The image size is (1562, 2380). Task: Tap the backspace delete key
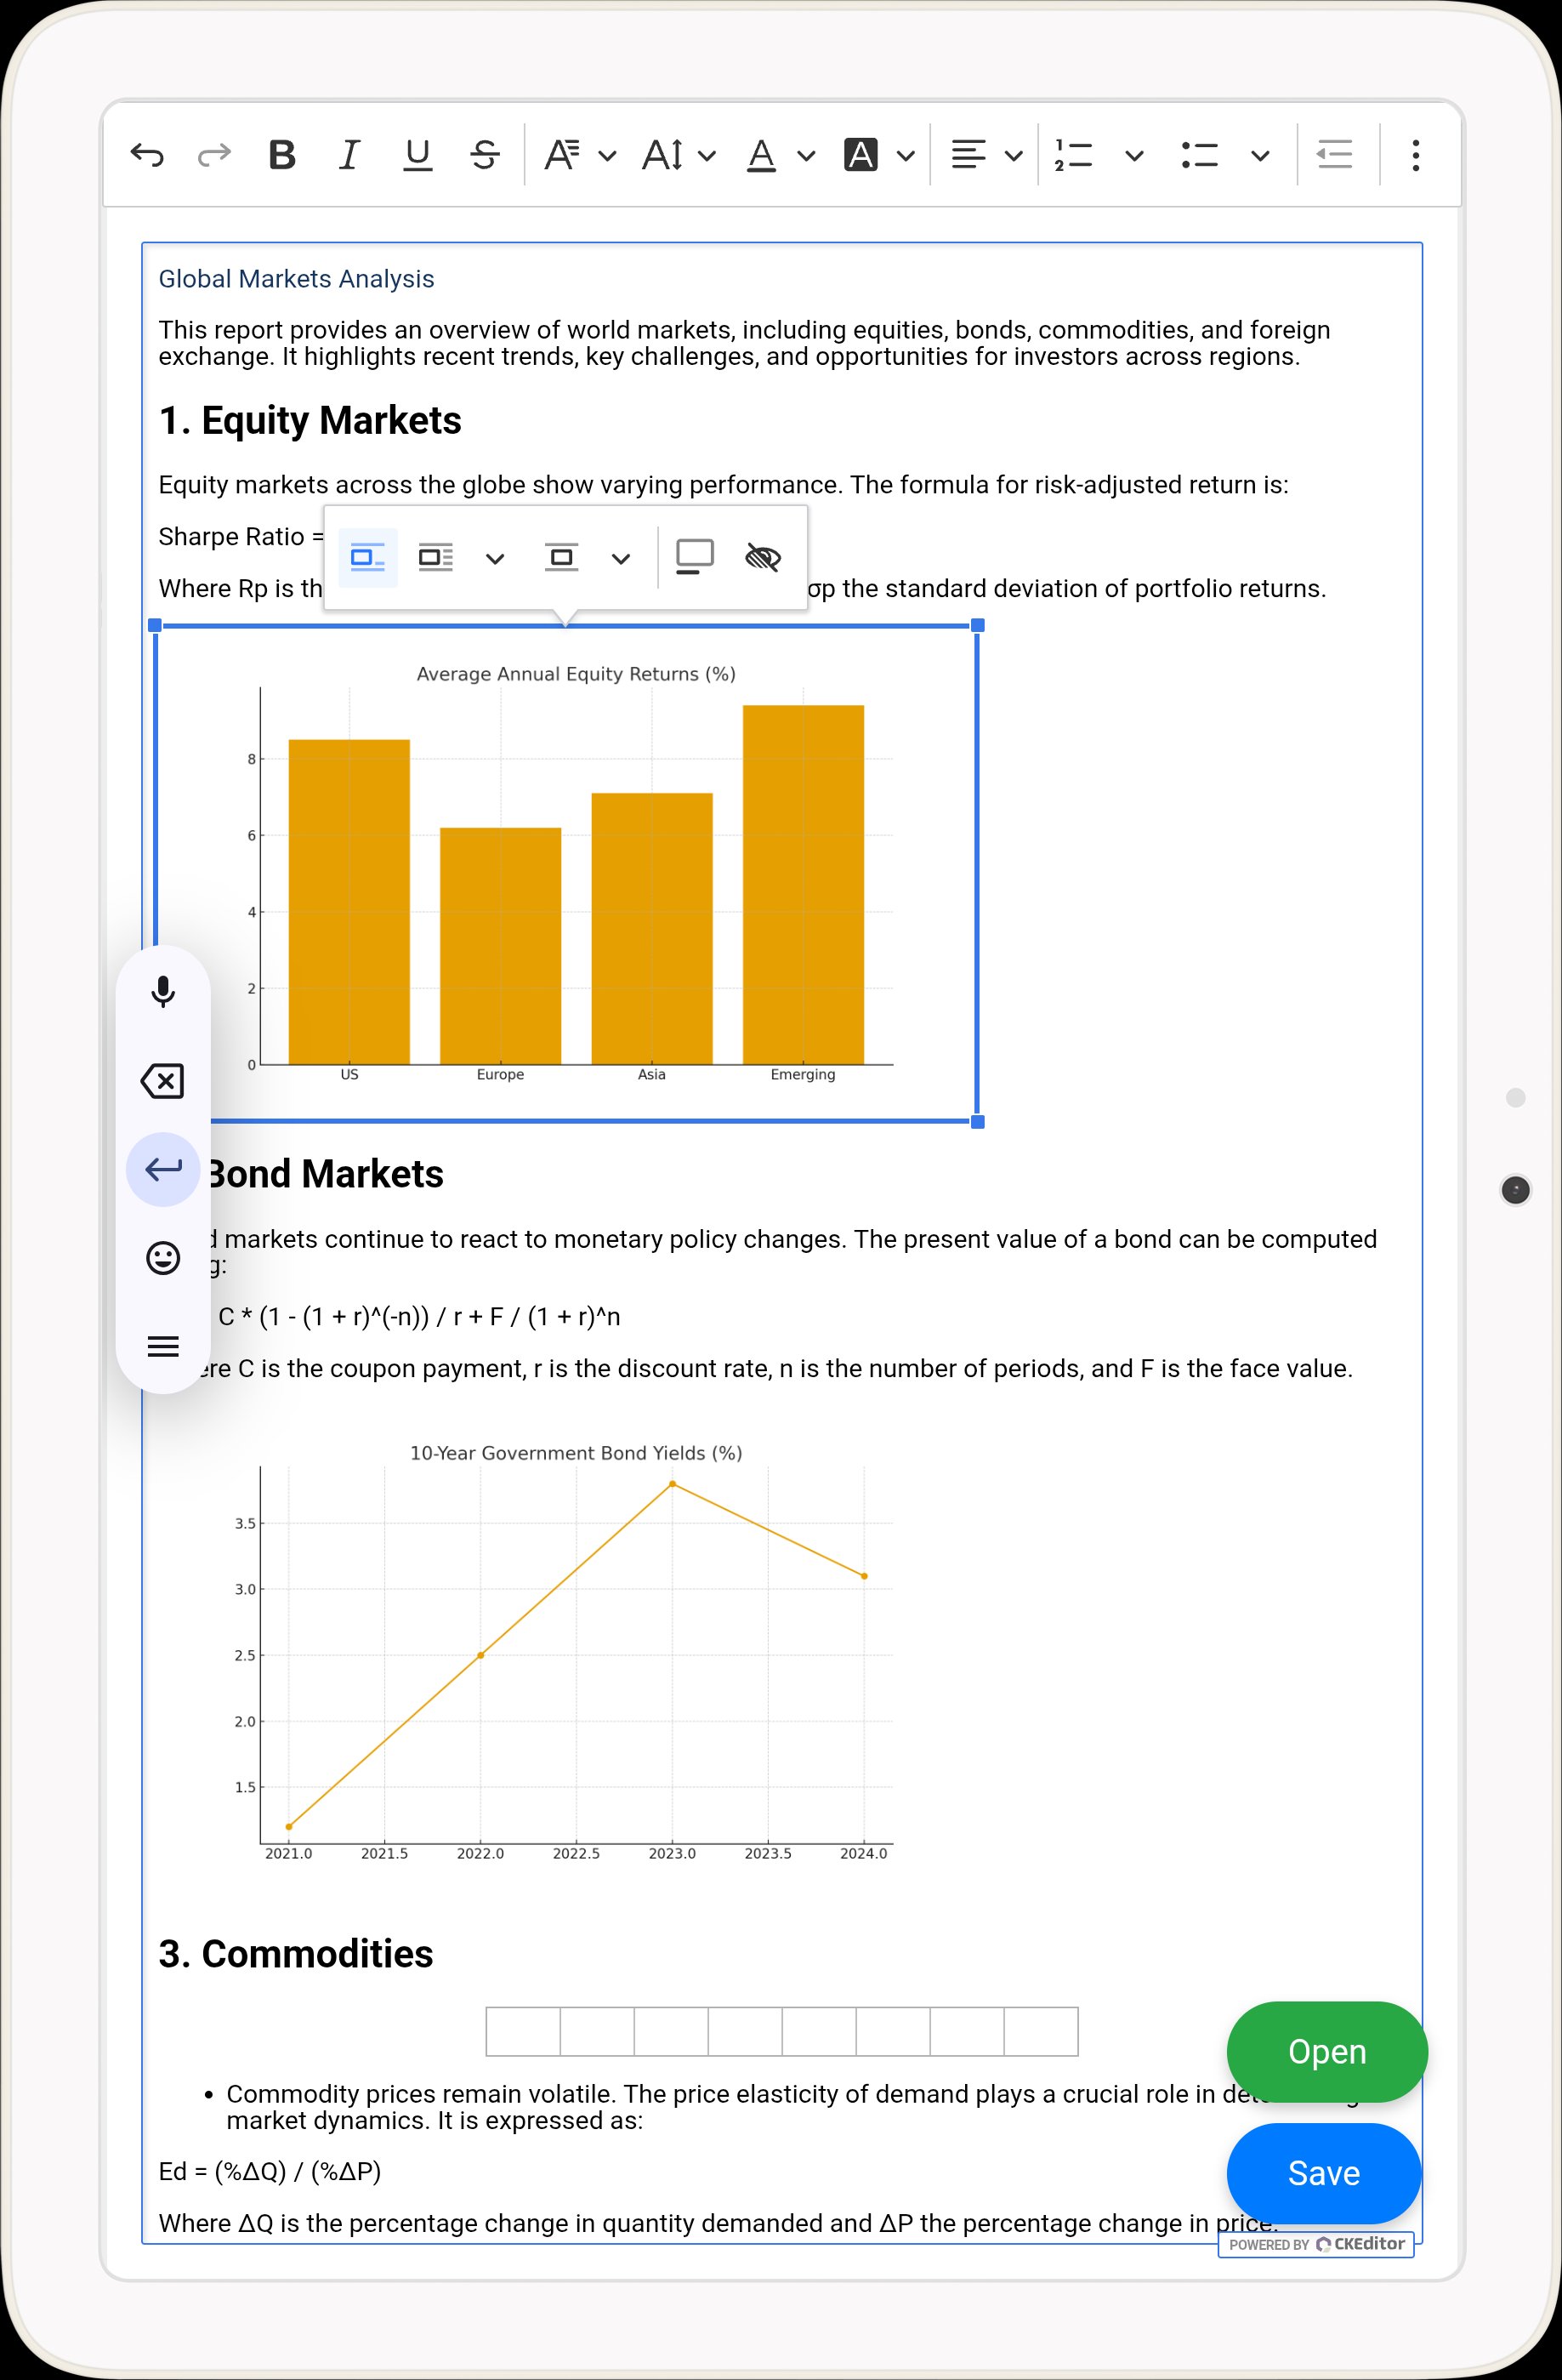pyautogui.click(x=163, y=1081)
